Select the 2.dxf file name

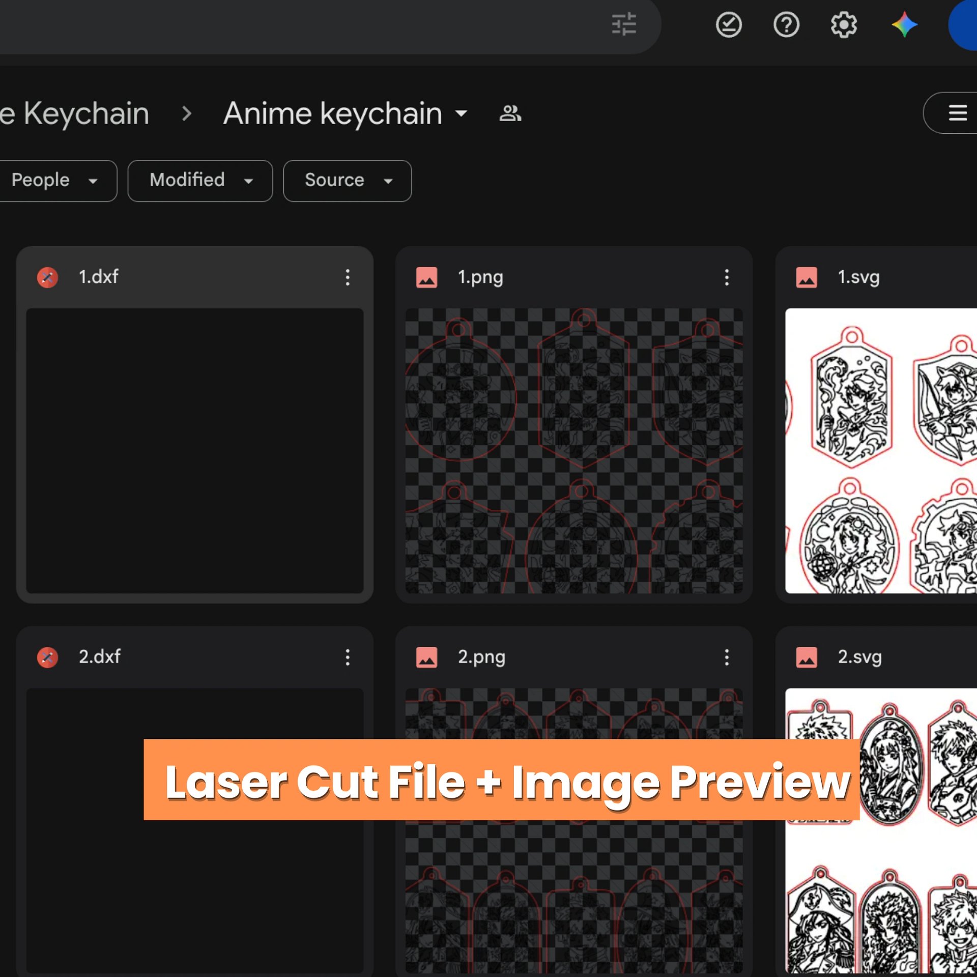(99, 657)
